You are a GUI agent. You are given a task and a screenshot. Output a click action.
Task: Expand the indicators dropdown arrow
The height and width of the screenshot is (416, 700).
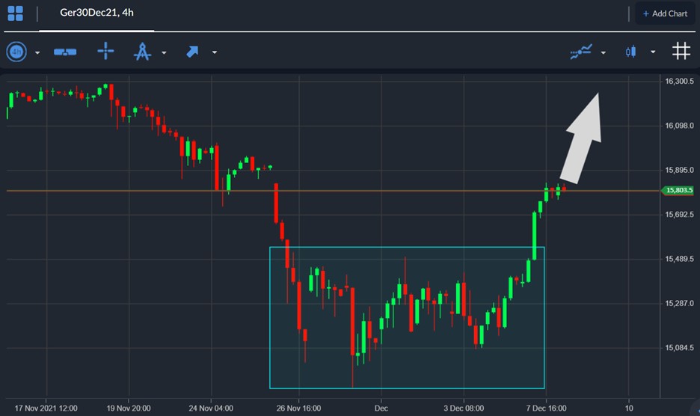(603, 52)
